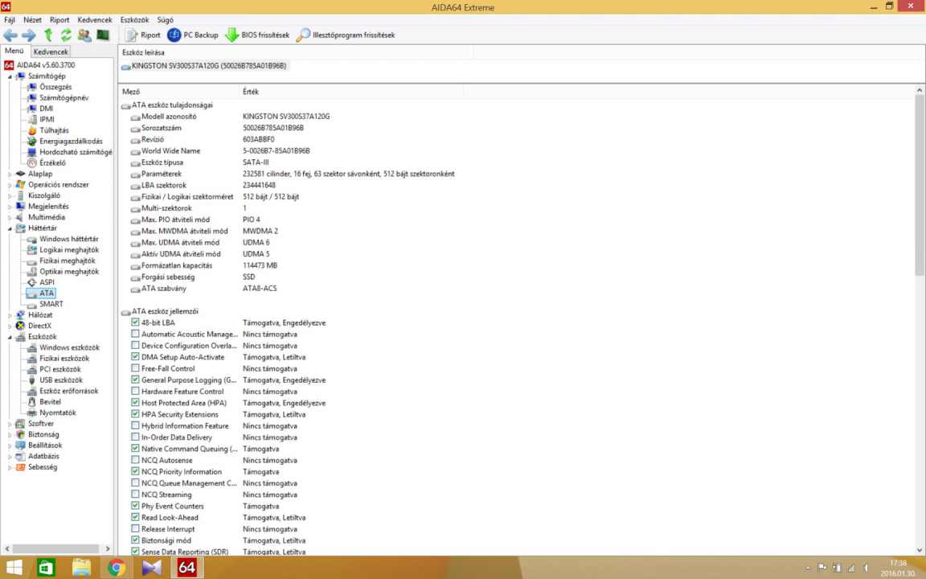Collapse the Háttértár tree node
This screenshot has width=926, height=579.
tap(10, 228)
